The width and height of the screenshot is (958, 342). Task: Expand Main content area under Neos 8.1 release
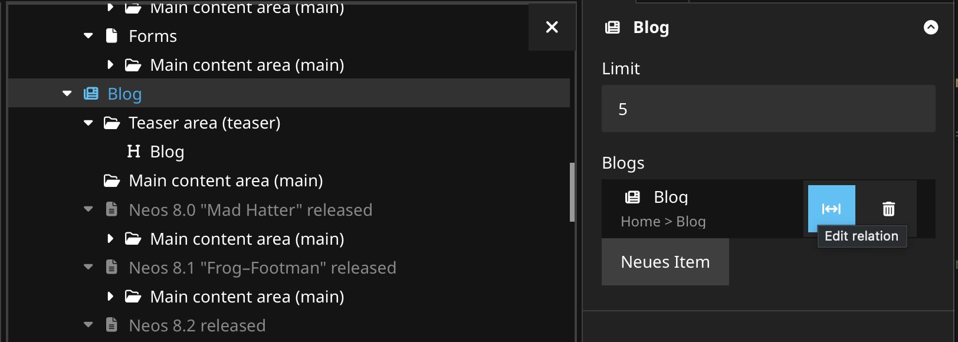point(110,297)
